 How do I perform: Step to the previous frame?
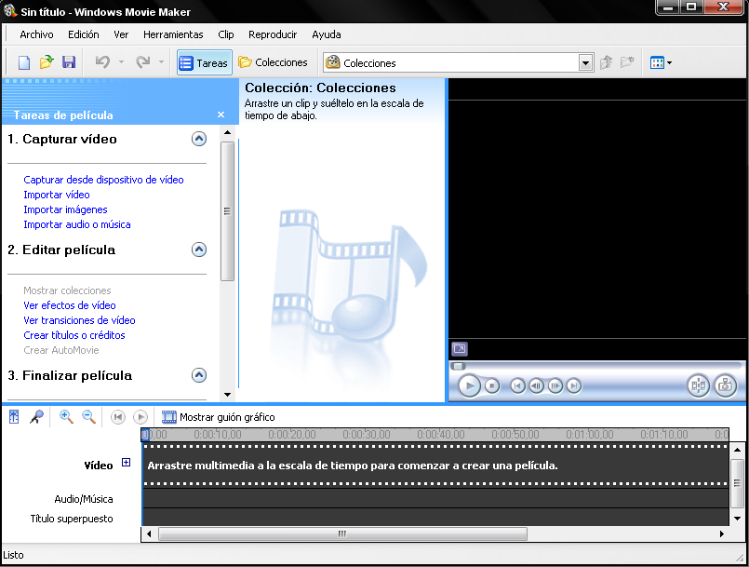pos(537,385)
